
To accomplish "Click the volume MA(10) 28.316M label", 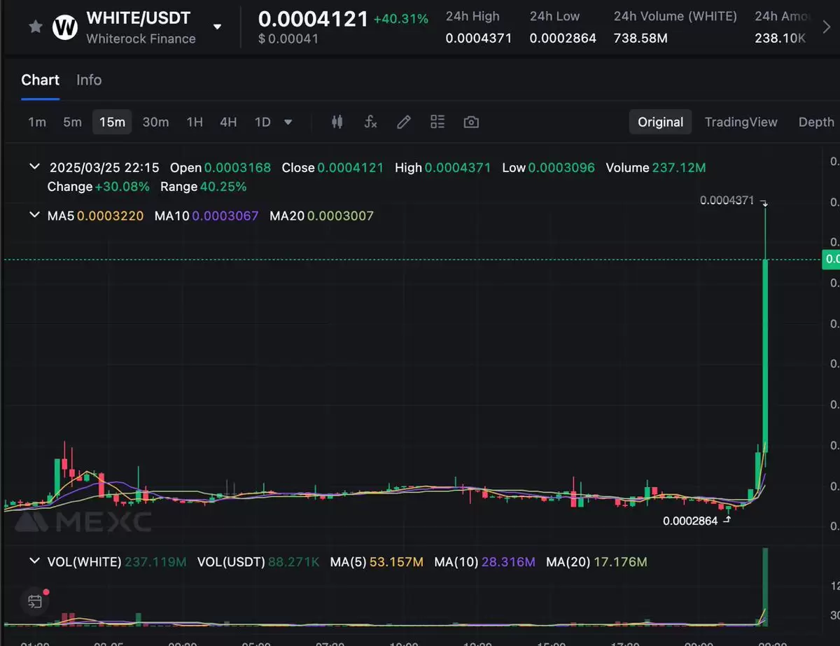I will (x=485, y=562).
